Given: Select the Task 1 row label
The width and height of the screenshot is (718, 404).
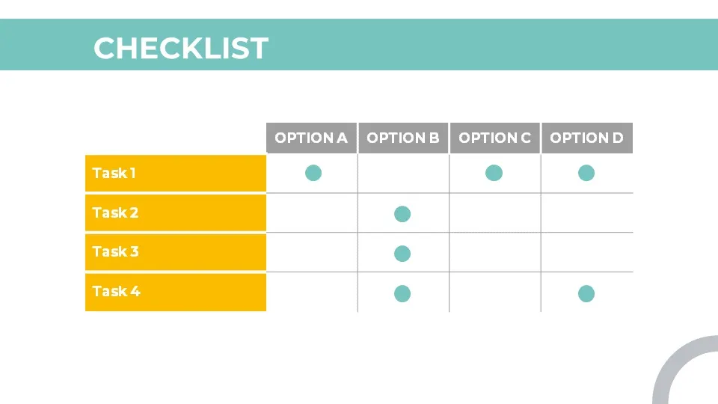Looking at the screenshot, I should (175, 174).
